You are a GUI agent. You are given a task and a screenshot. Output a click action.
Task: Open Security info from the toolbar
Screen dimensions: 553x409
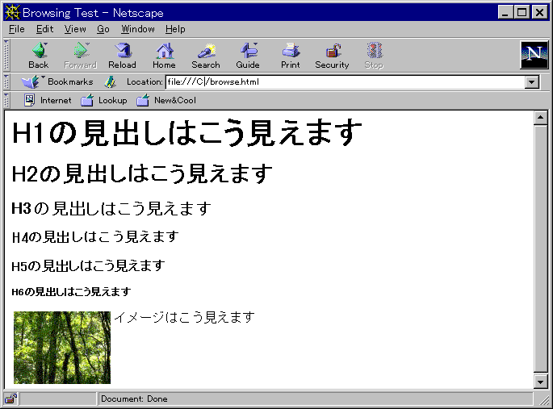333,56
